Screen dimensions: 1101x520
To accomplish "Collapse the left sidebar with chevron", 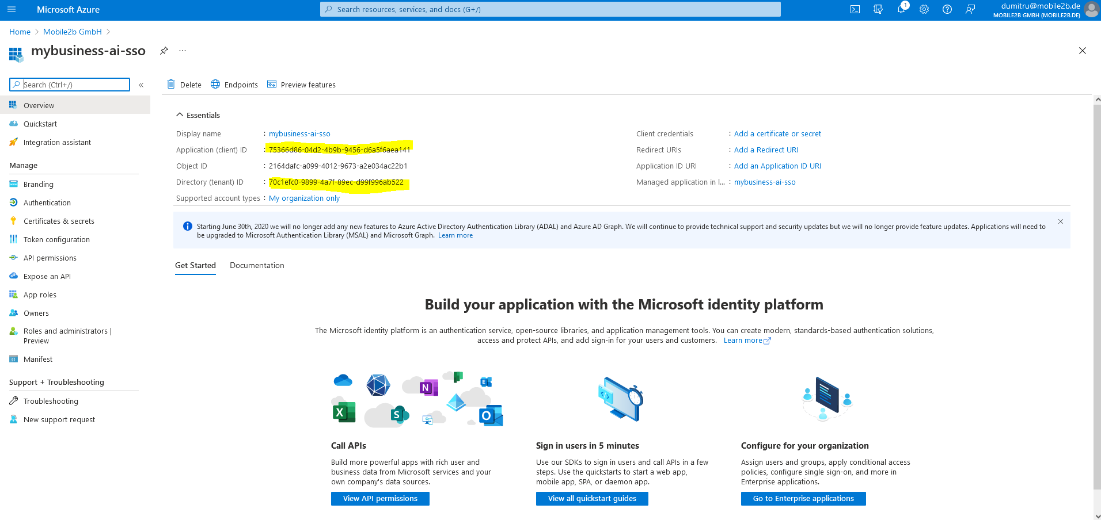I will point(141,85).
